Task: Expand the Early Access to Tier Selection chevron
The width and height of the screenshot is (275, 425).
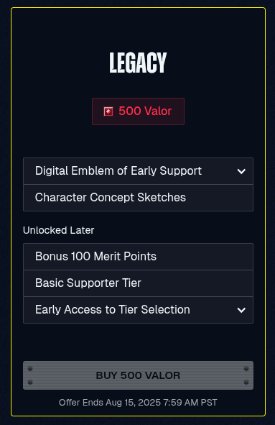Action: [x=241, y=310]
